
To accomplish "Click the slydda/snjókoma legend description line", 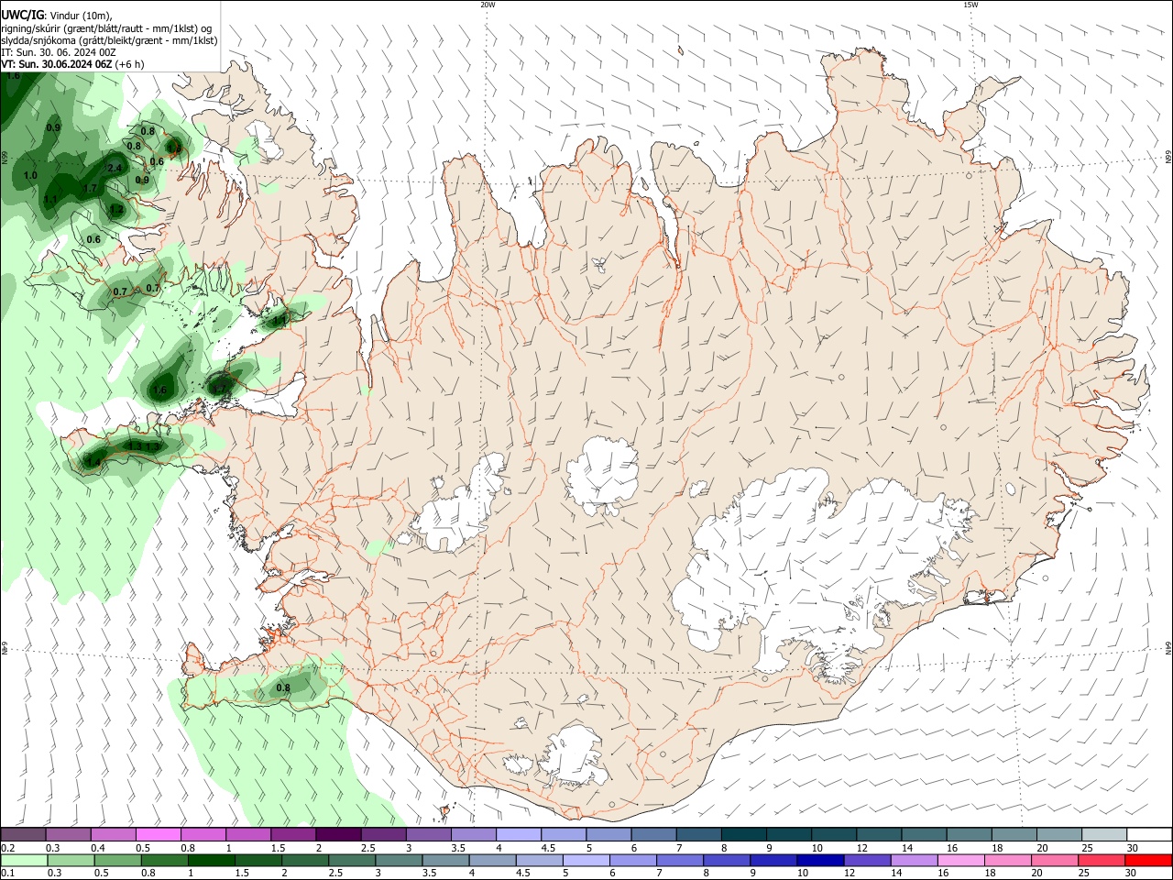I will click(109, 40).
